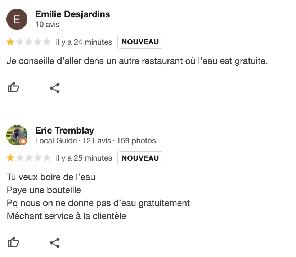
Task: Click review line 'Méchant service à la clientèle'
Action: click(67, 216)
